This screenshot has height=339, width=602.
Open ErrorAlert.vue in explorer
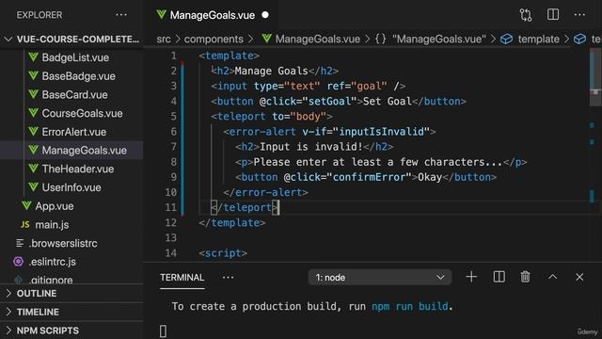click(73, 132)
